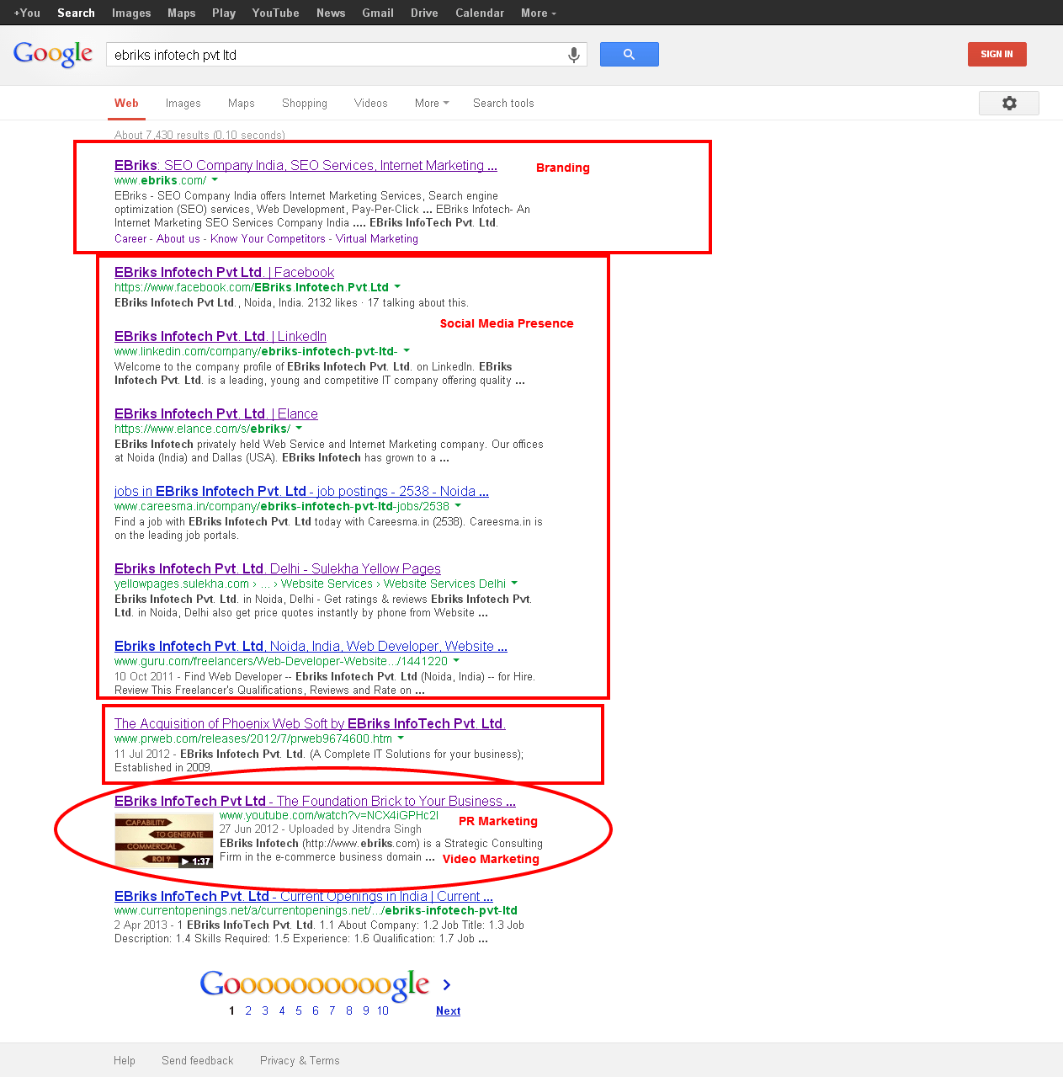This screenshot has height=1077, width=1063.
Task: Open the jobs in EBriks Infotech result
Action: click(301, 491)
